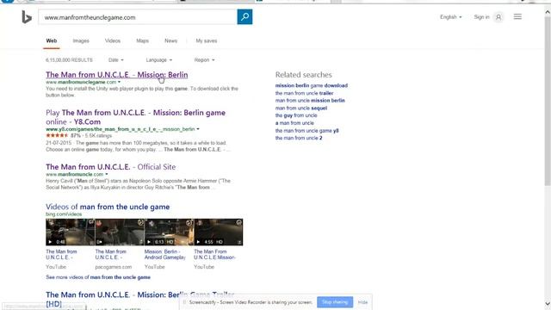Click the scrollbar down arrow
The image size is (551, 310).
tap(548, 304)
